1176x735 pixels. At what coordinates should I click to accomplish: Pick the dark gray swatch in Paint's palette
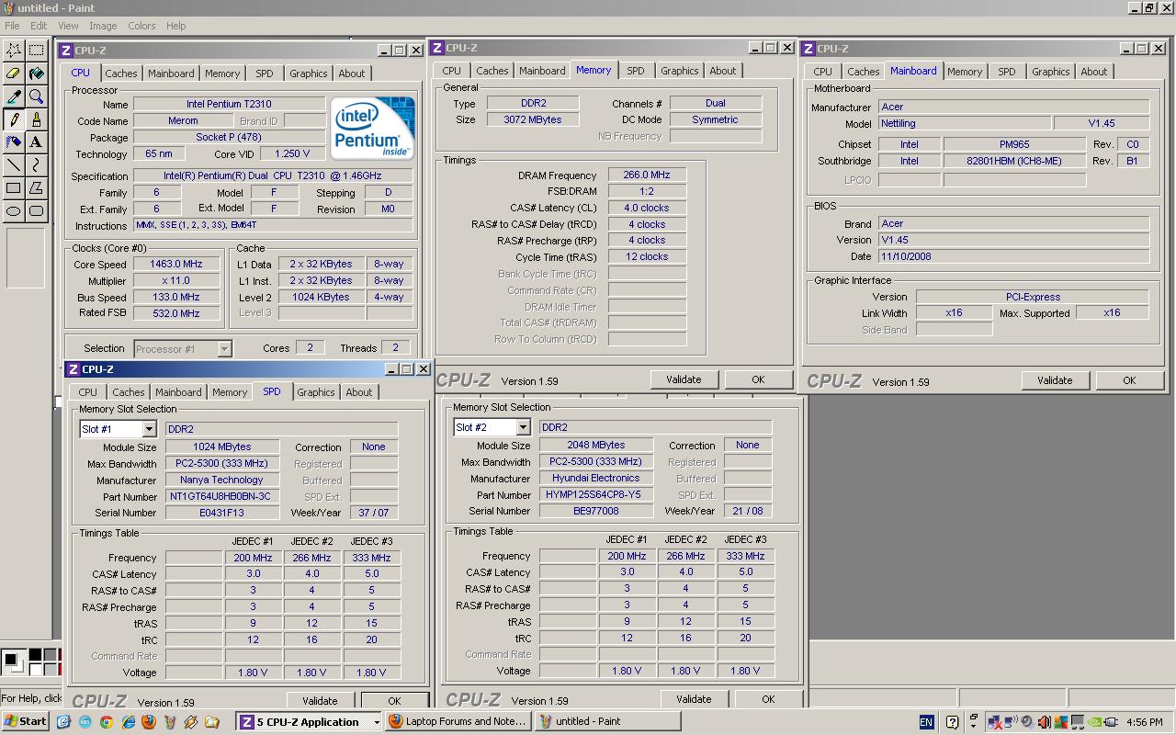tap(50, 655)
